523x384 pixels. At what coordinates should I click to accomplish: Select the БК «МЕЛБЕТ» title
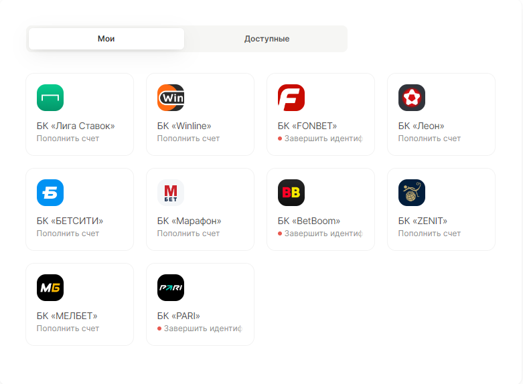67,316
